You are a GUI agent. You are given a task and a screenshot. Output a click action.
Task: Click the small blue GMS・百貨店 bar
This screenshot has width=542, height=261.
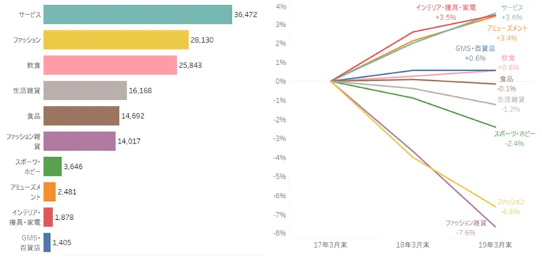(x=47, y=242)
